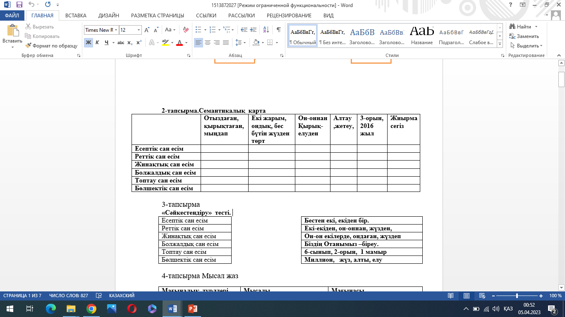
Task: Launch Google Chrome from taskbar
Action: 91,308
